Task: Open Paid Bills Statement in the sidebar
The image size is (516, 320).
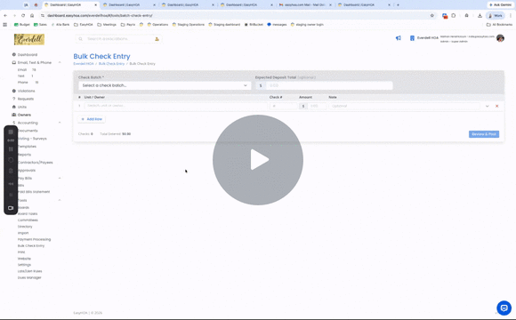Action: pyautogui.click(x=34, y=192)
